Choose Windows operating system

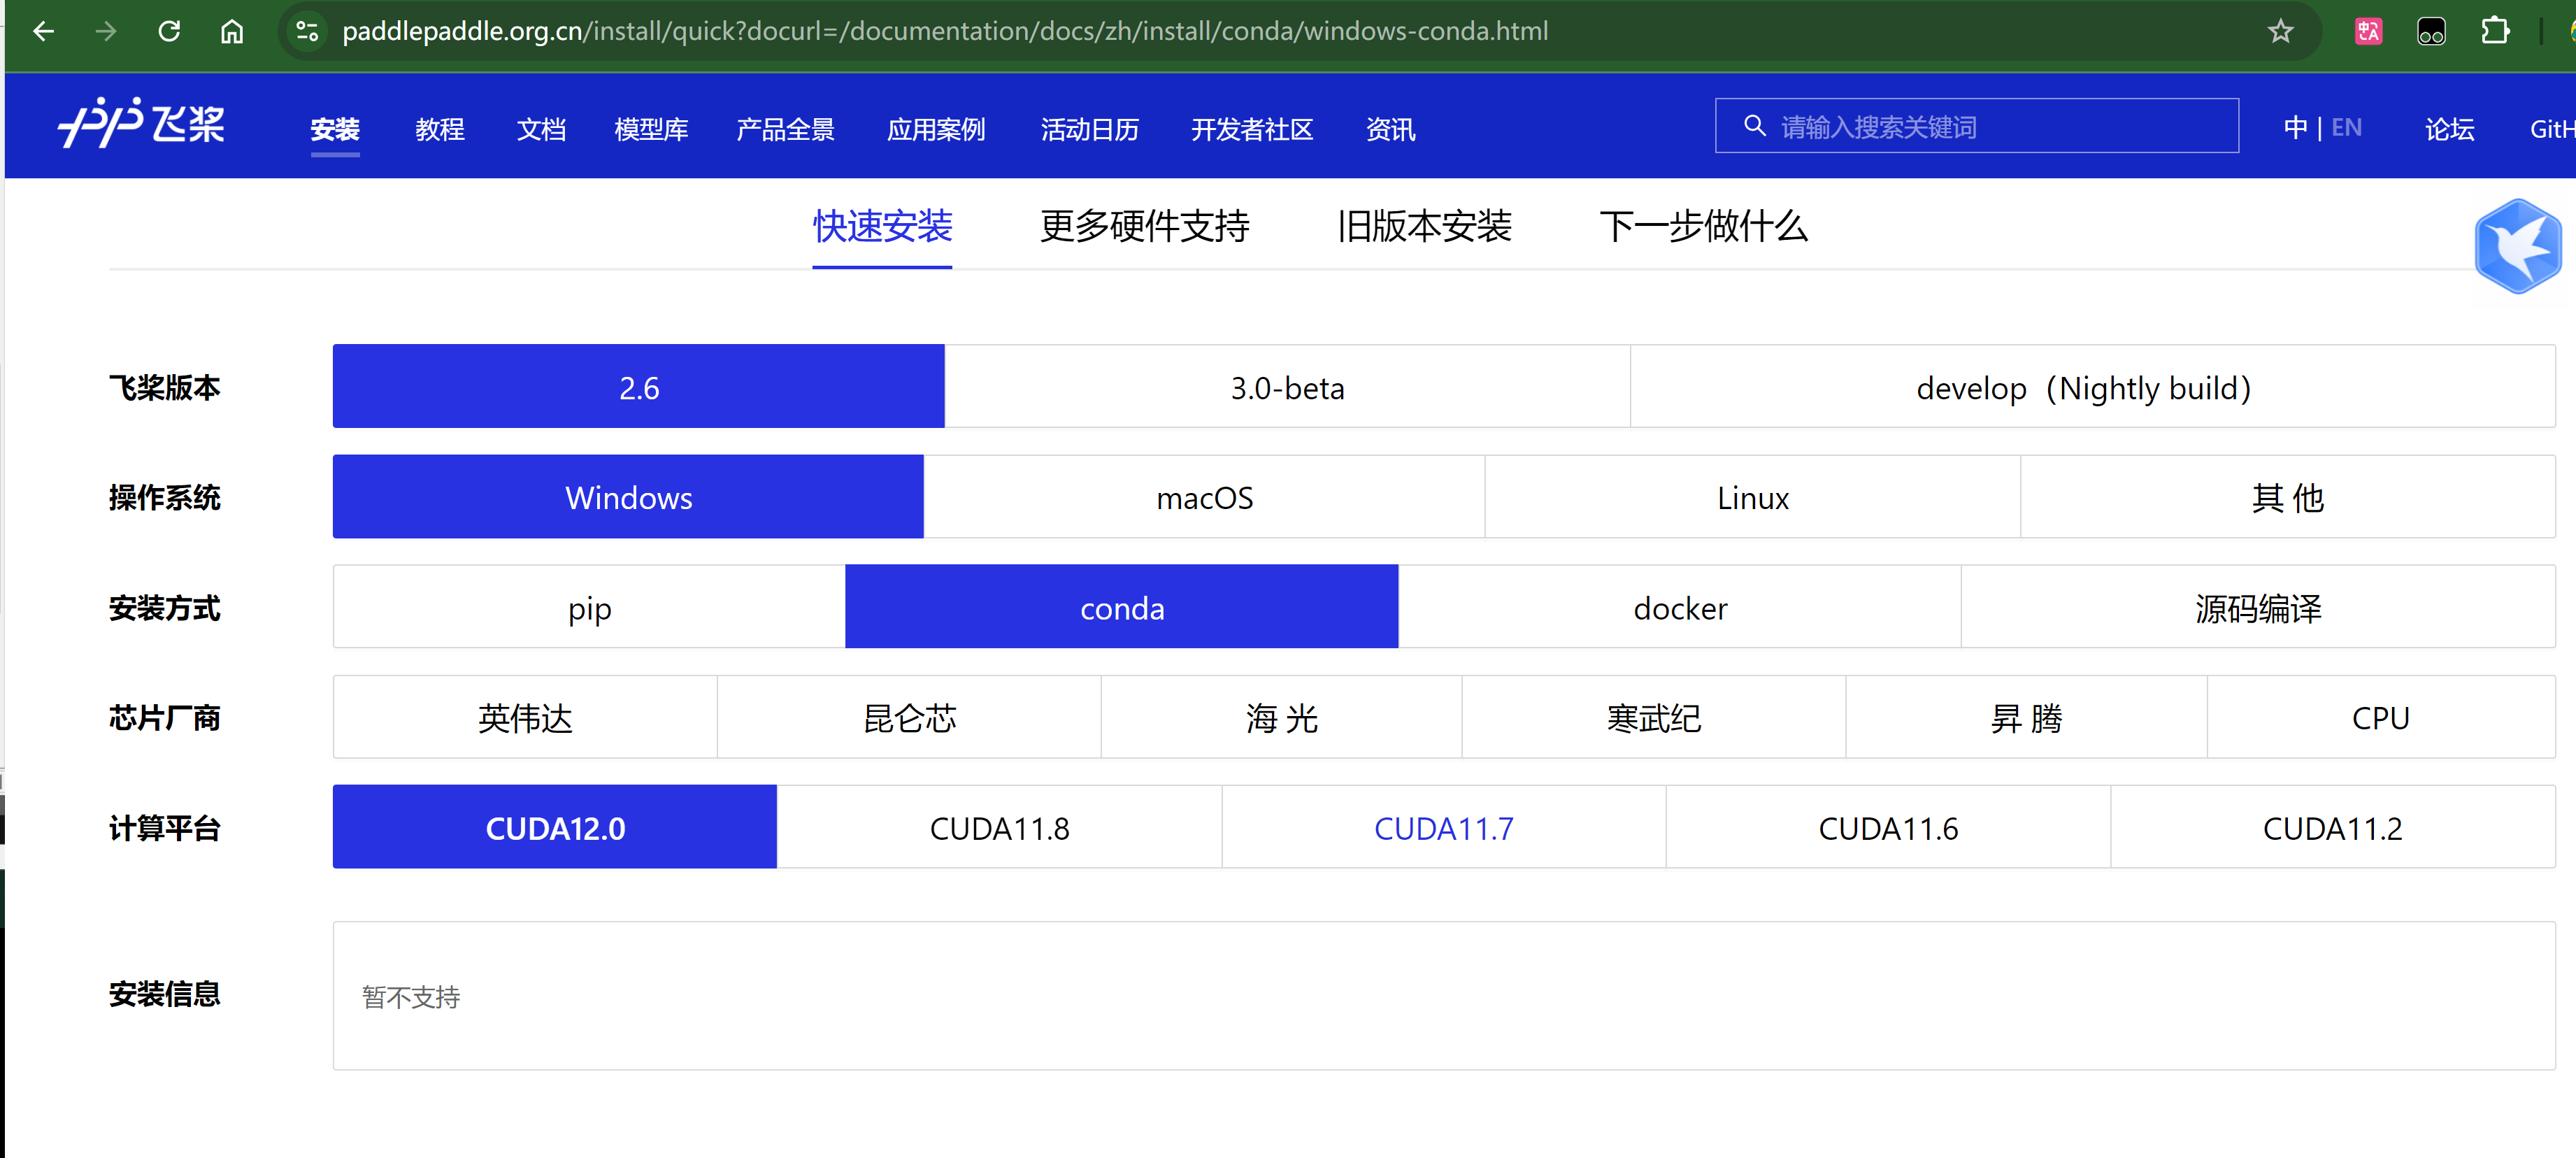coord(628,497)
